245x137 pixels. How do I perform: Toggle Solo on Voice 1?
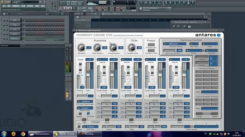click(x=104, y=67)
